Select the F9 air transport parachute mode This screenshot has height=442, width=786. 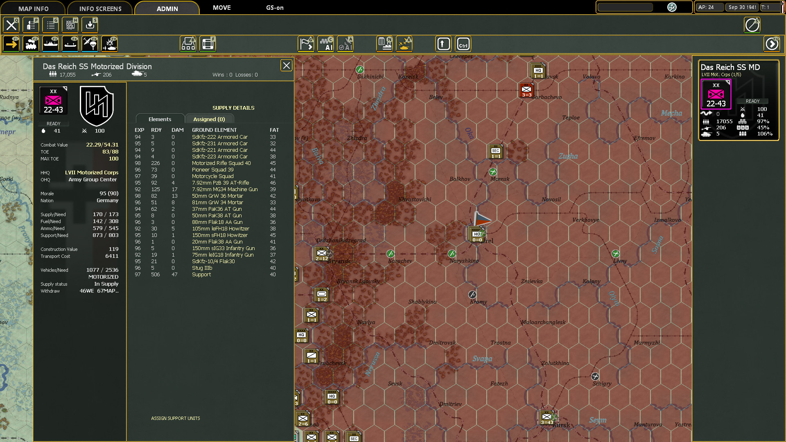pyautogui.click(x=90, y=44)
